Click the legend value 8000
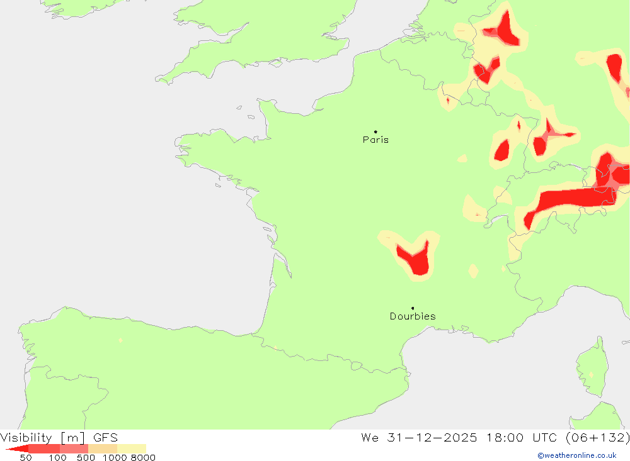This screenshot has height=461, width=630. coord(143,458)
